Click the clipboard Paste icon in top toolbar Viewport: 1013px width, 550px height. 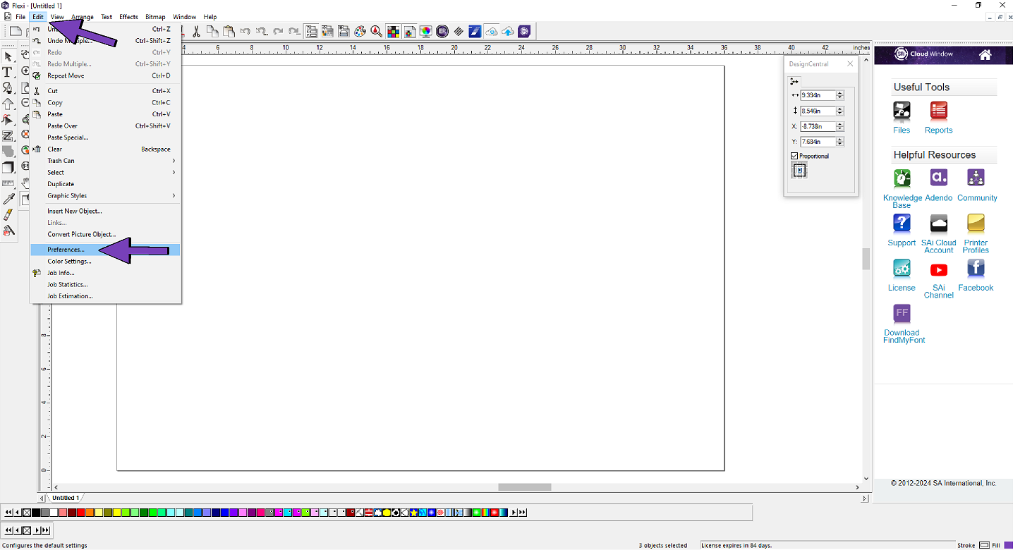click(x=229, y=31)
